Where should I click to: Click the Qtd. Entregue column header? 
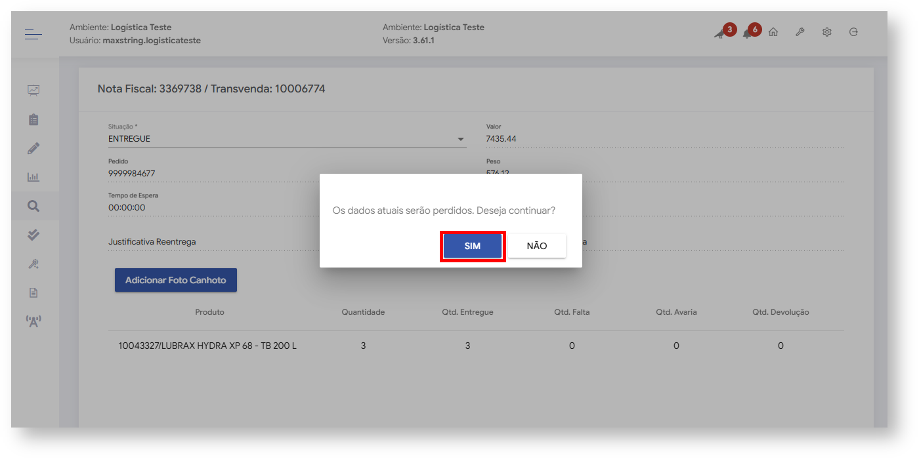pos(467,312)
